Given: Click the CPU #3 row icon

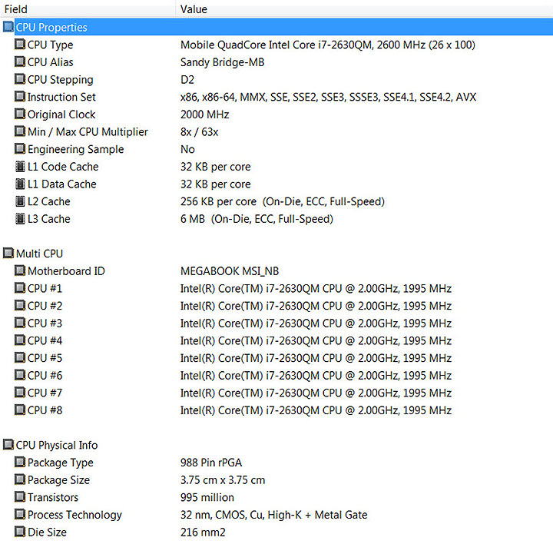Looking at the screenshot, I should pos(20,323).
